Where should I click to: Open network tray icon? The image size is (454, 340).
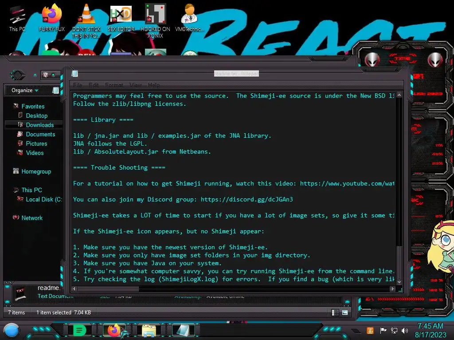point(394,330)
